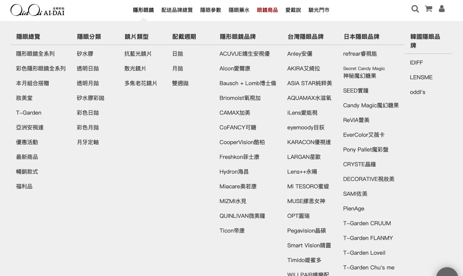Open ACUVUE嬌生安視優 brand
463x276 pixels.
[245, 54]
